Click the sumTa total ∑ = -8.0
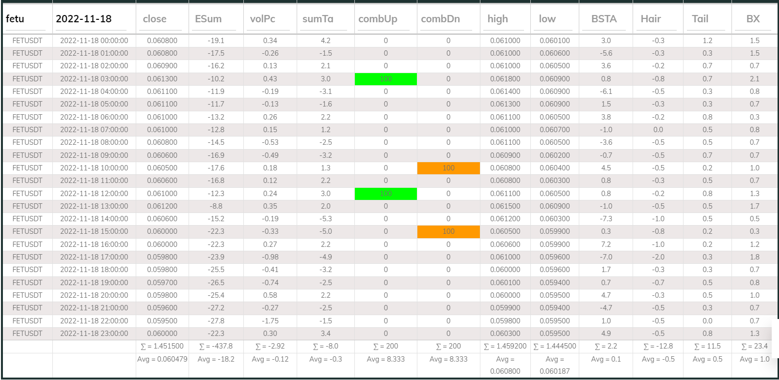This screenshot has height=380, width=779. pos(325,346)
